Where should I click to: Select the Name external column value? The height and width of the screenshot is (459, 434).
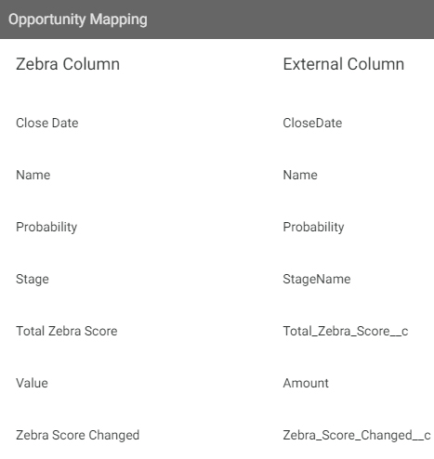(300, 175)
